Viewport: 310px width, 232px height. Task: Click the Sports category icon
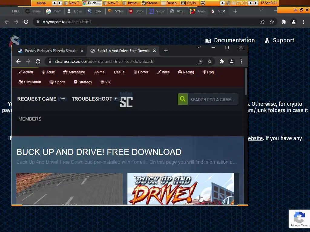[51, 82]
